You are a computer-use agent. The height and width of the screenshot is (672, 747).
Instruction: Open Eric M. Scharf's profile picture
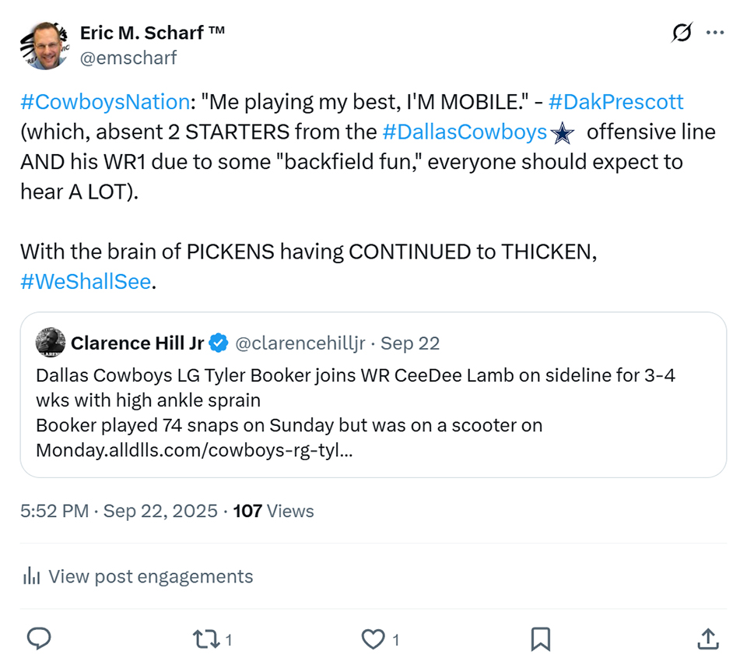point(44,46)
